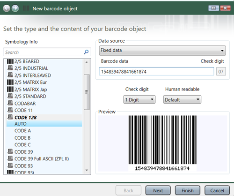Pick 2/5 MATRIX Eur symbology
The width and height of the screenshot is (234, 196).
[x=30, y=83]
